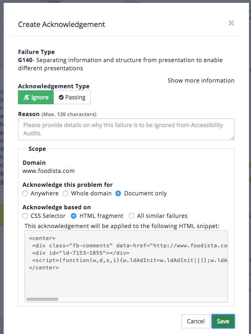Select the Anywhere radio option

click(x=25, y=193)
